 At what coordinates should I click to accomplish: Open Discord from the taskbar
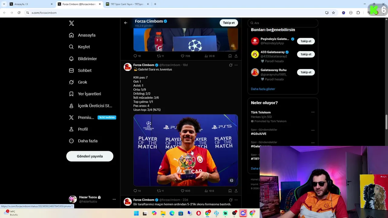243,213
